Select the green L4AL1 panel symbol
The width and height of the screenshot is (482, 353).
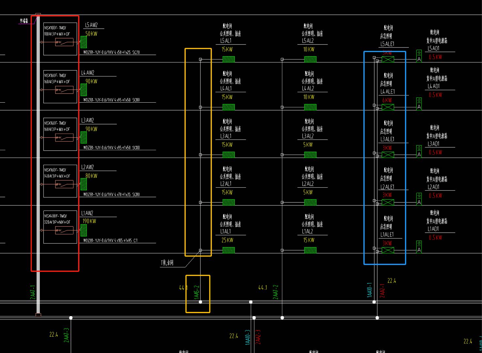[229, 107]
